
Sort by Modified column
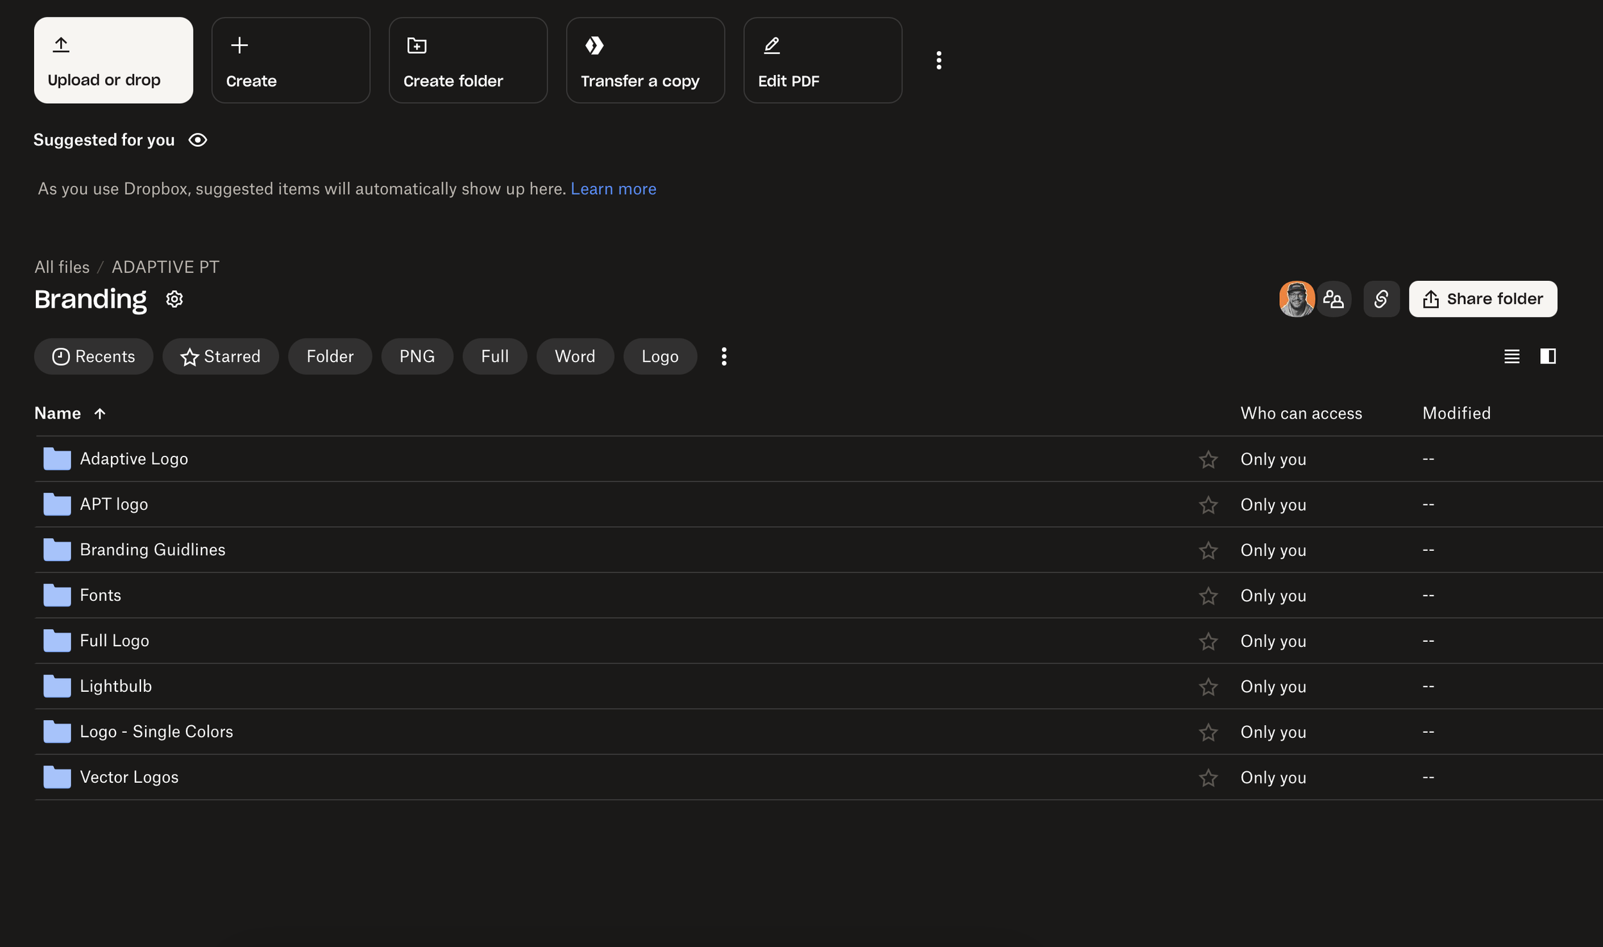(1456, 414)
